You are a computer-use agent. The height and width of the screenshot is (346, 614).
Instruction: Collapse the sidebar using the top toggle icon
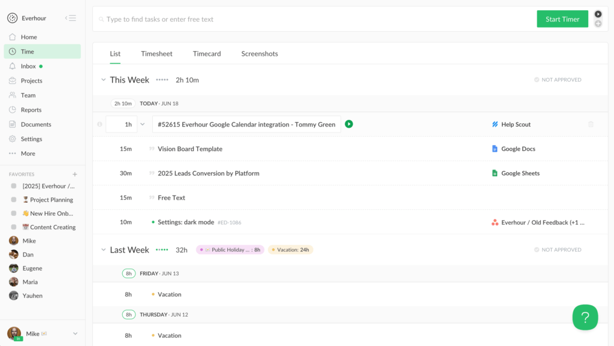(x=71, y=18)
